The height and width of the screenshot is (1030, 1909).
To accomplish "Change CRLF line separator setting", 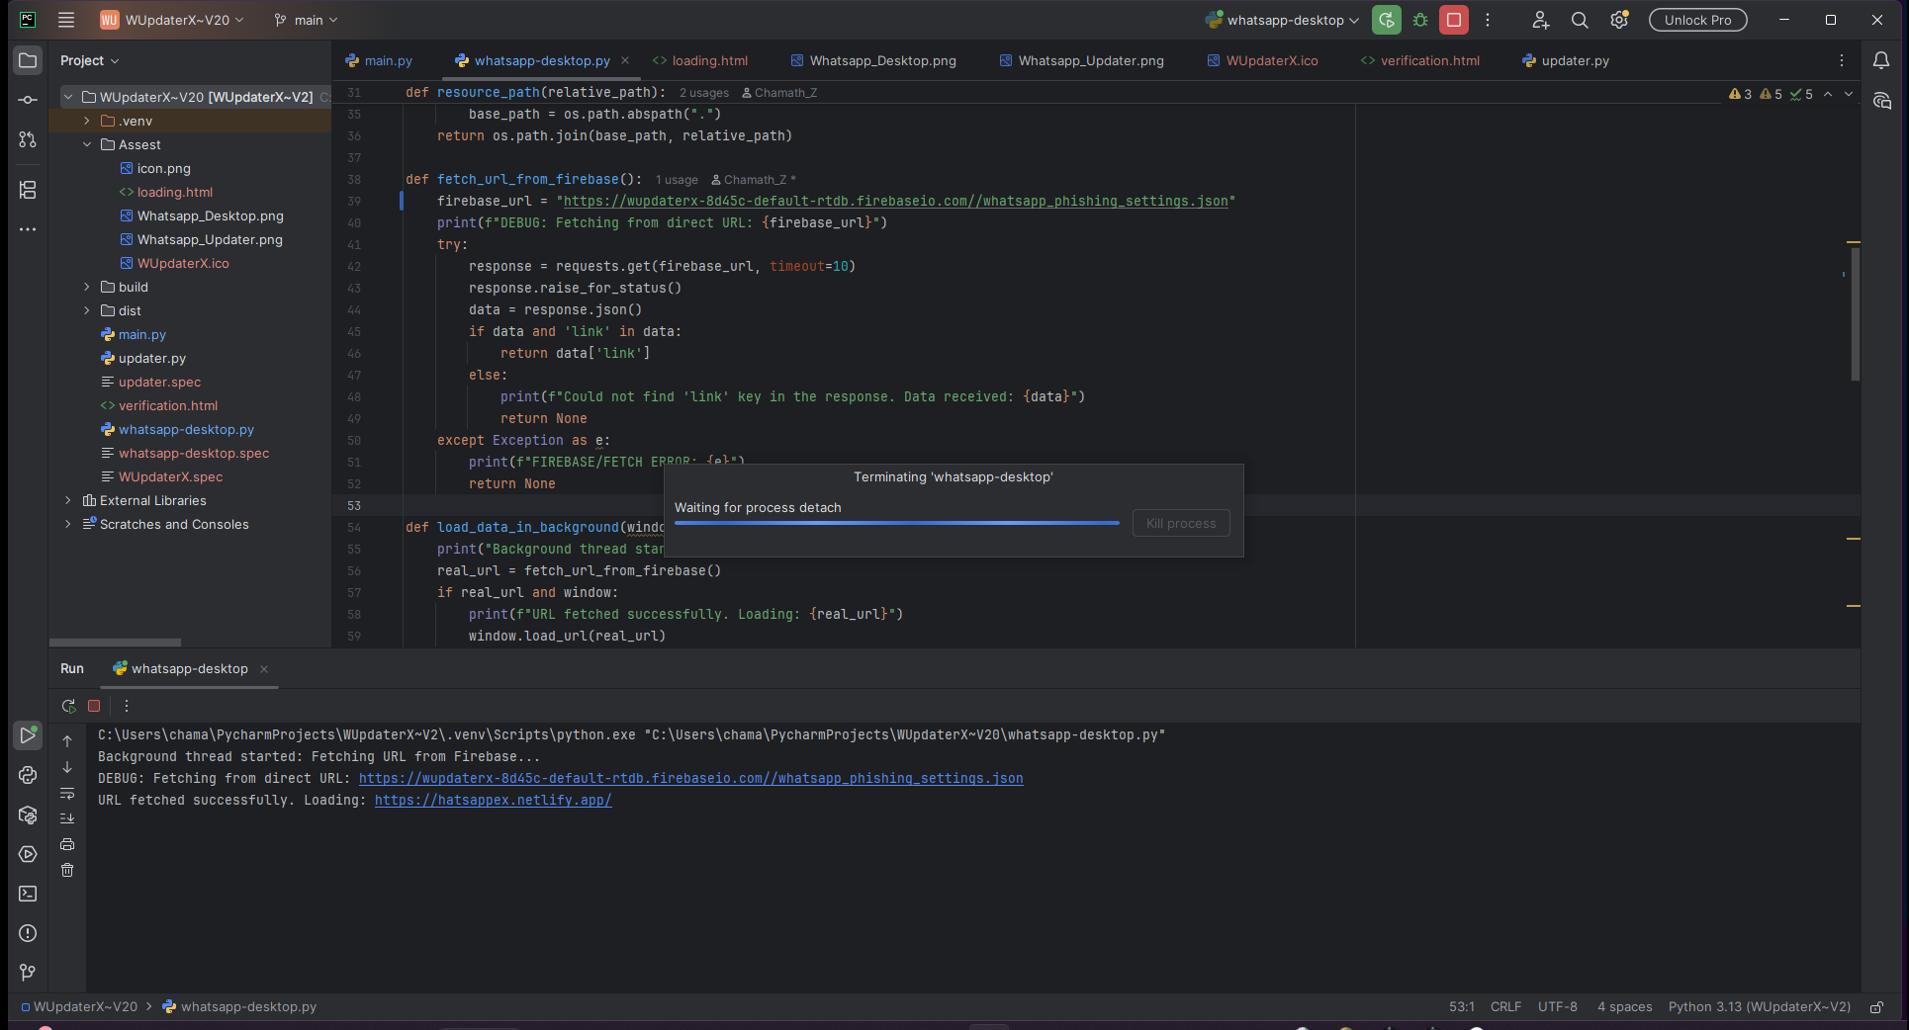I will 1505,1007.
